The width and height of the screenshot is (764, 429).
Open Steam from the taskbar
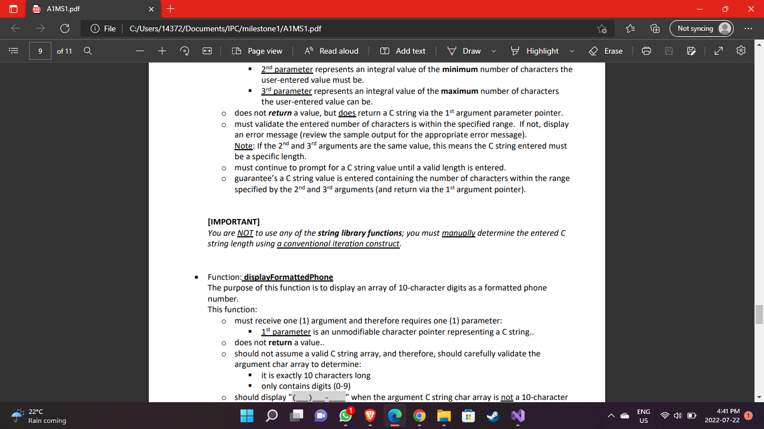coord(493,416)
